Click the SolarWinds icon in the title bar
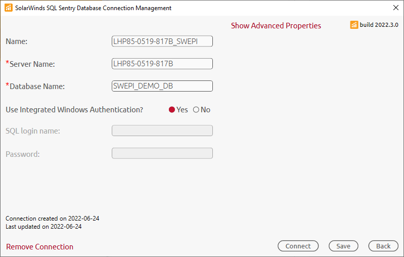 point(8,8)
